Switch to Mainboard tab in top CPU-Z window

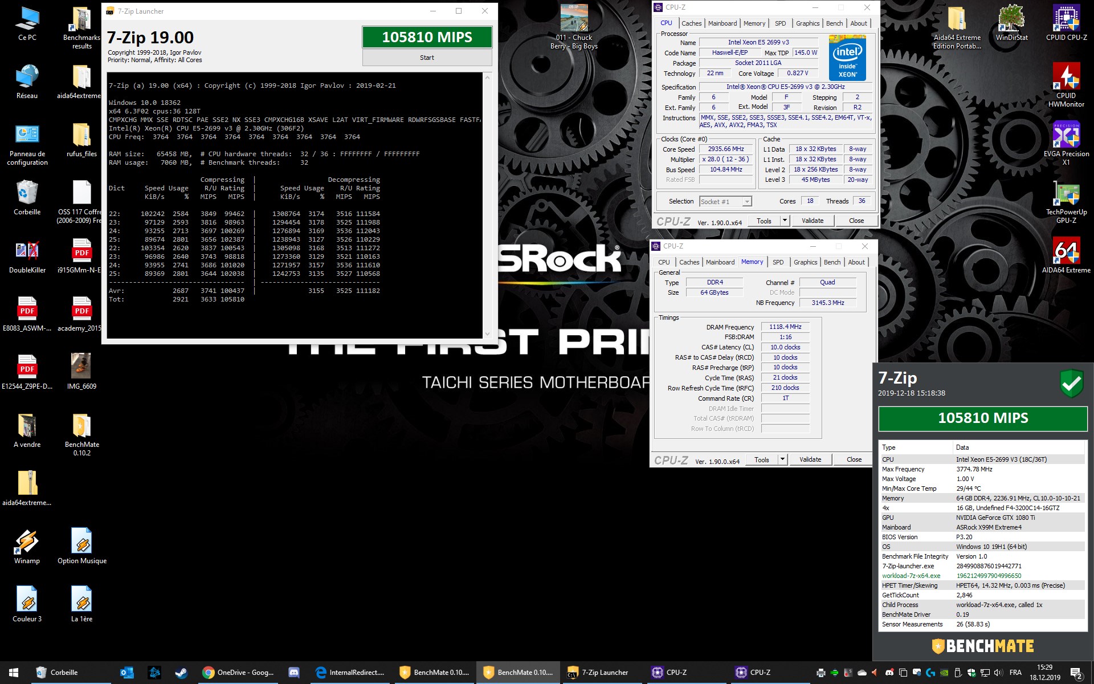pyautogui.click(x=722, y=23)
